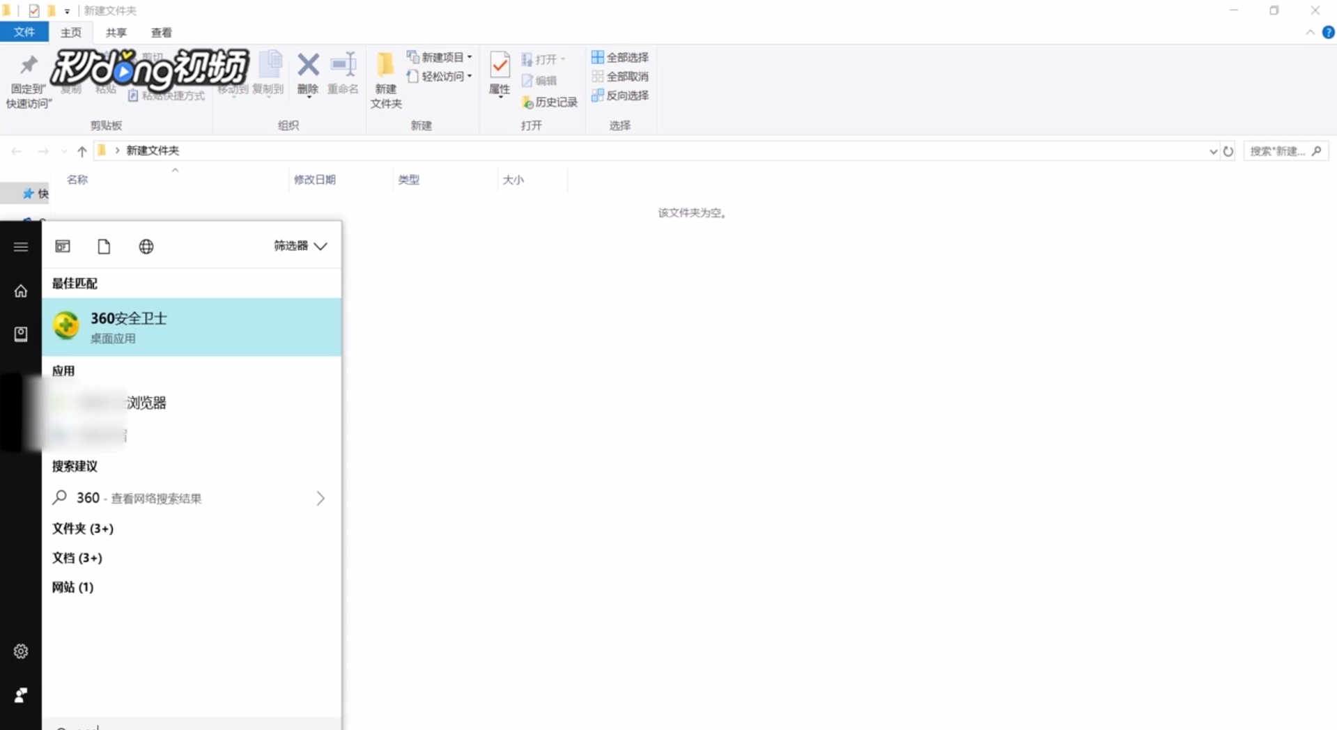Filter search results by web globe icon
Viewport: 1337px width, 730px height.
[146, 247]
